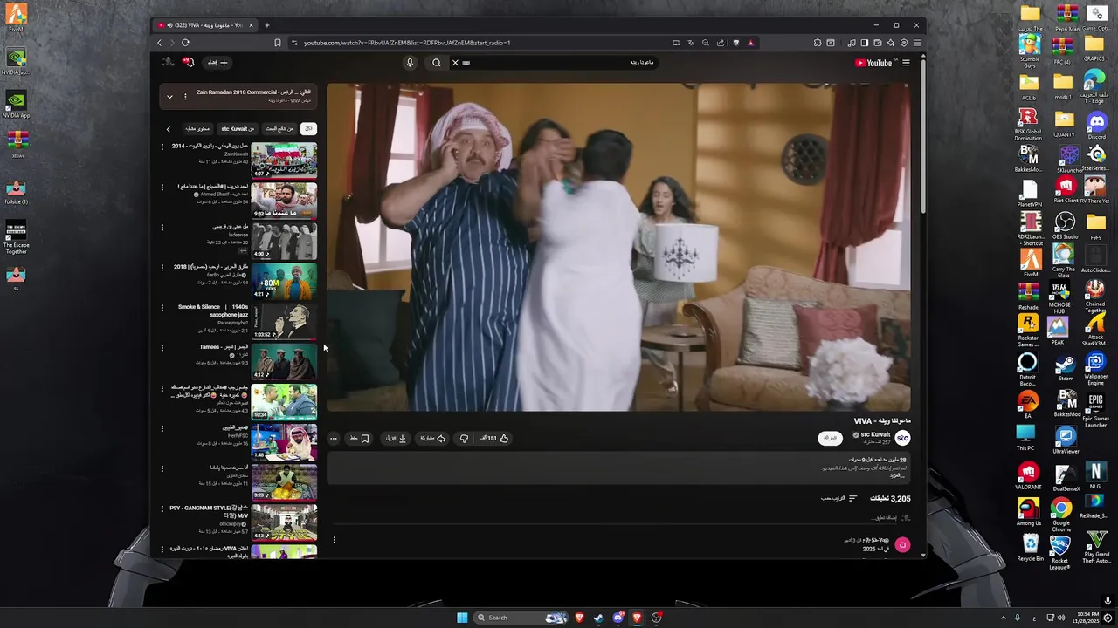1118x628 pixels.
Task: Open the Smoke & Silence saxophone jazz video
Action: click(x=284, y=321)
